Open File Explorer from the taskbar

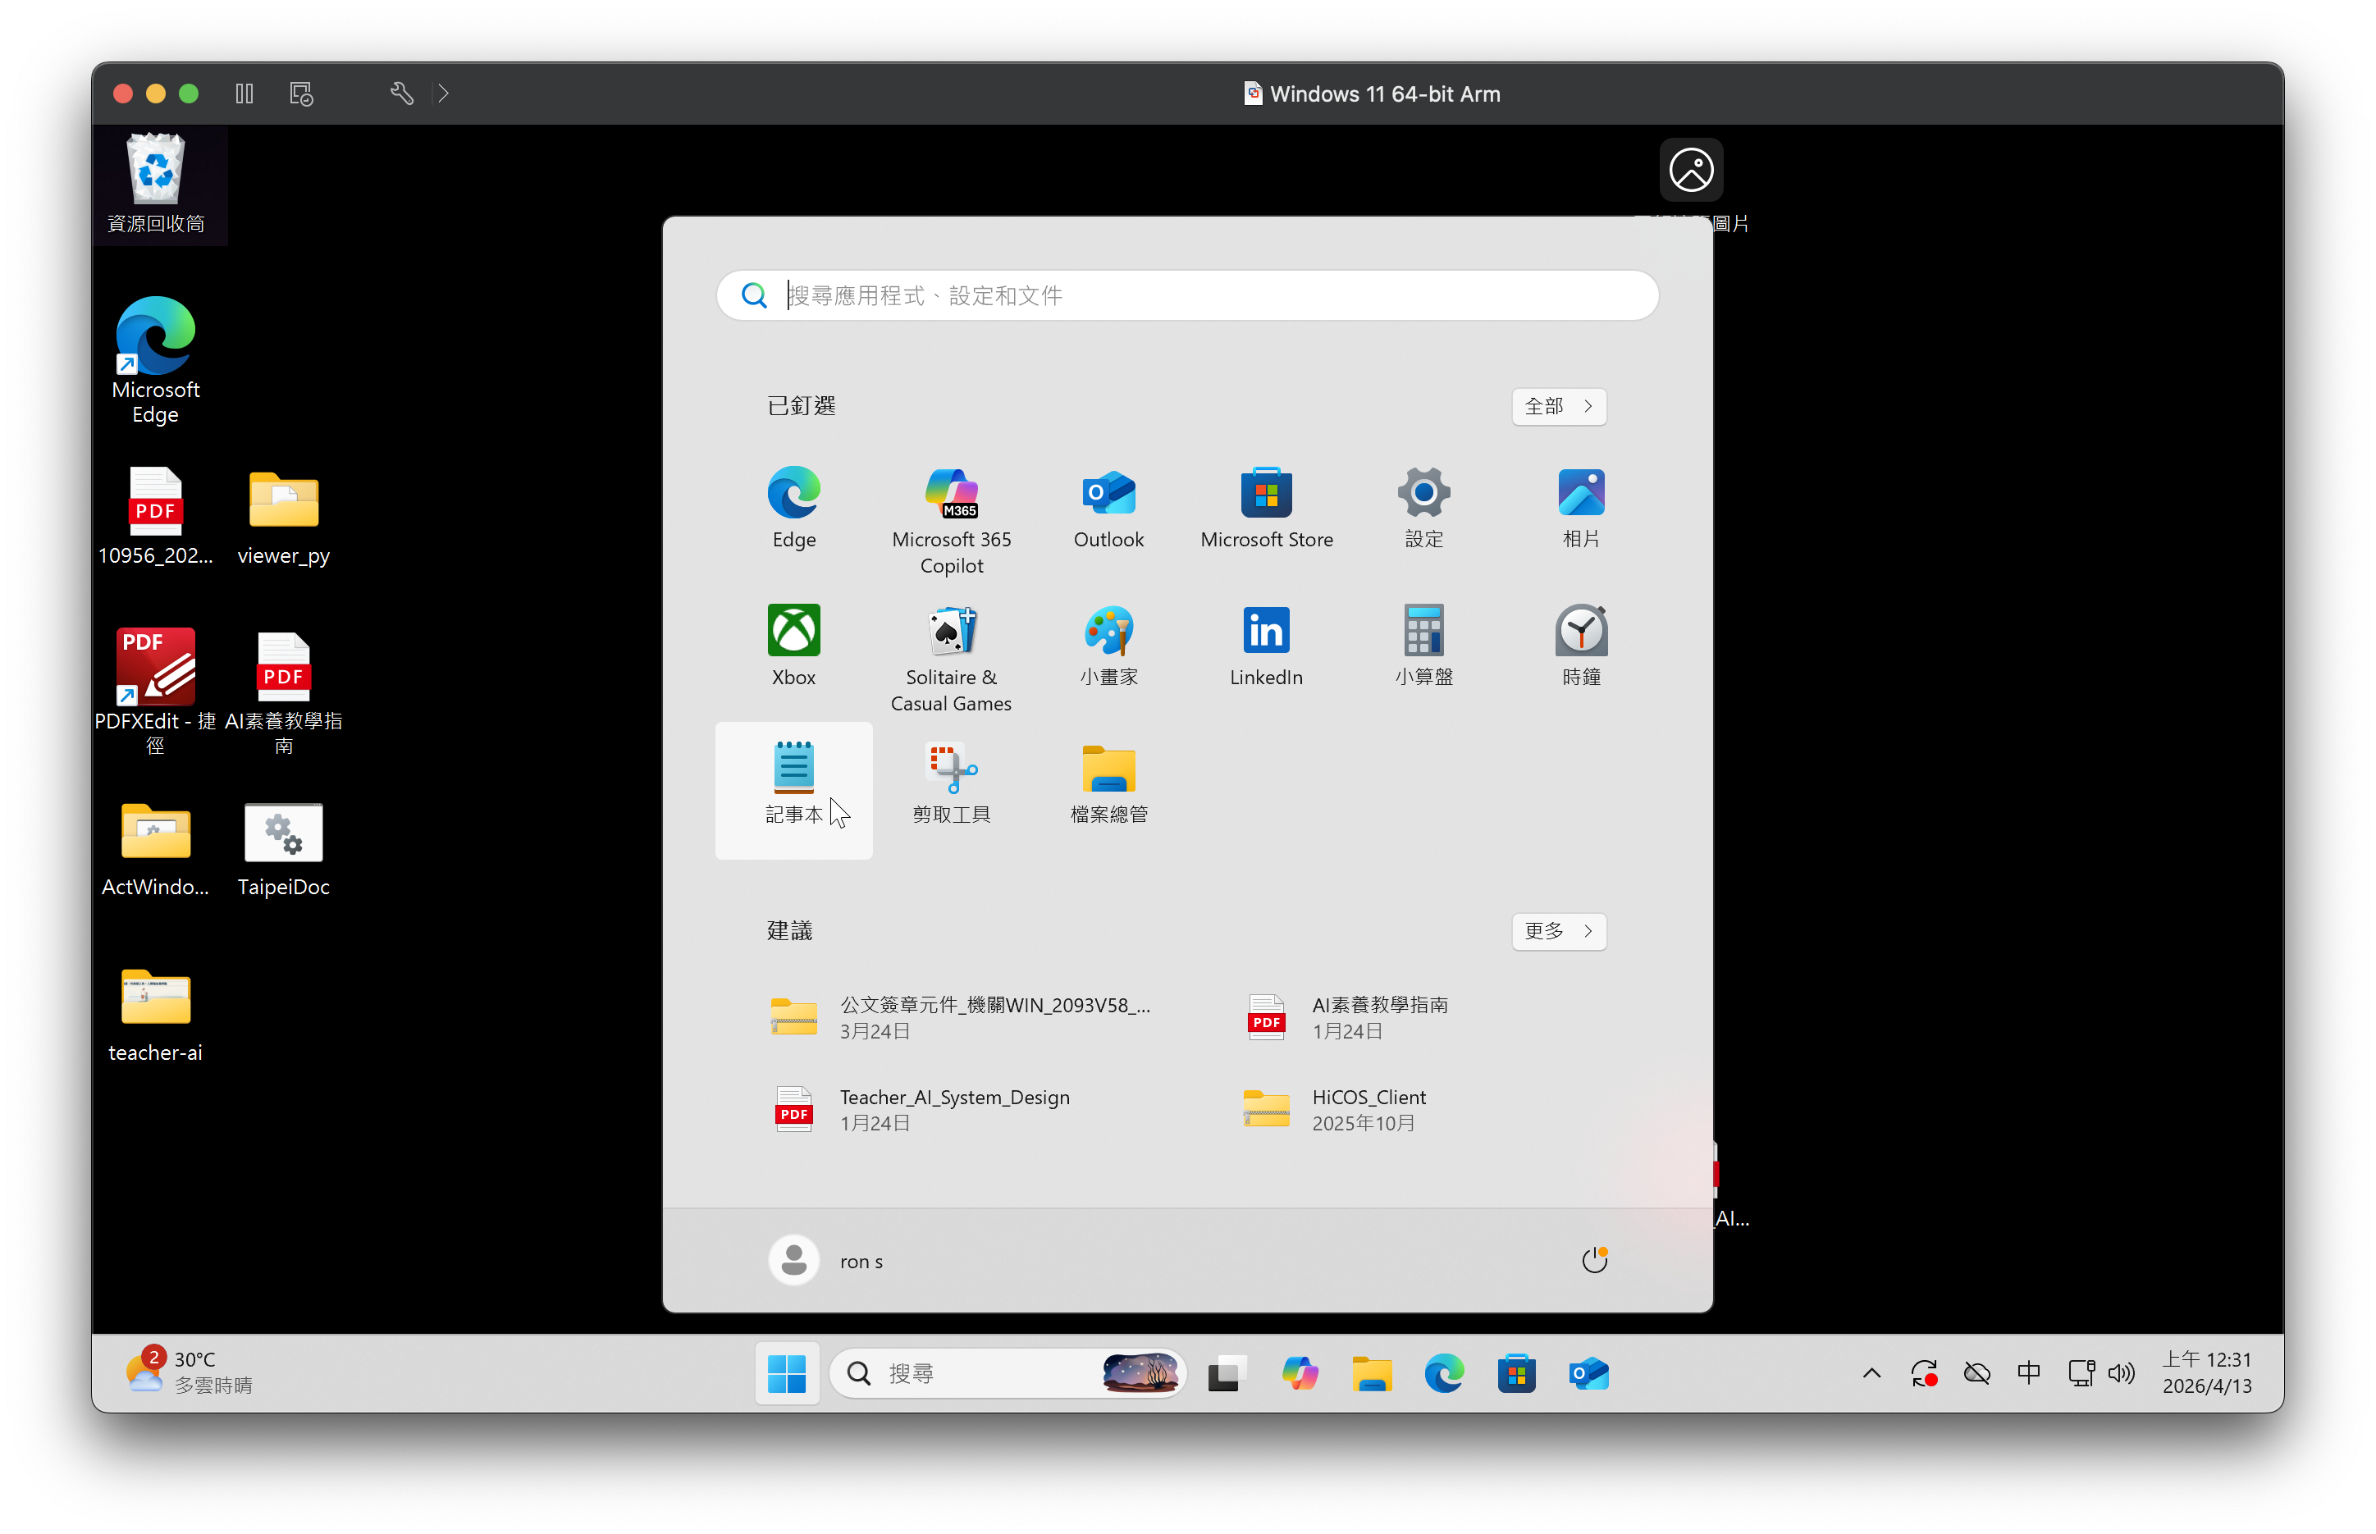(1371, 1372)
